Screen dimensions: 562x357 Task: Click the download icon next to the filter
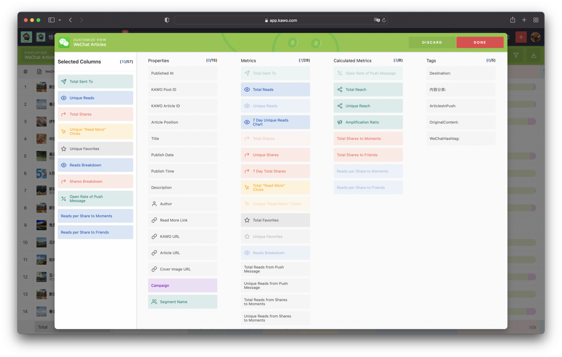click(533, 55)
